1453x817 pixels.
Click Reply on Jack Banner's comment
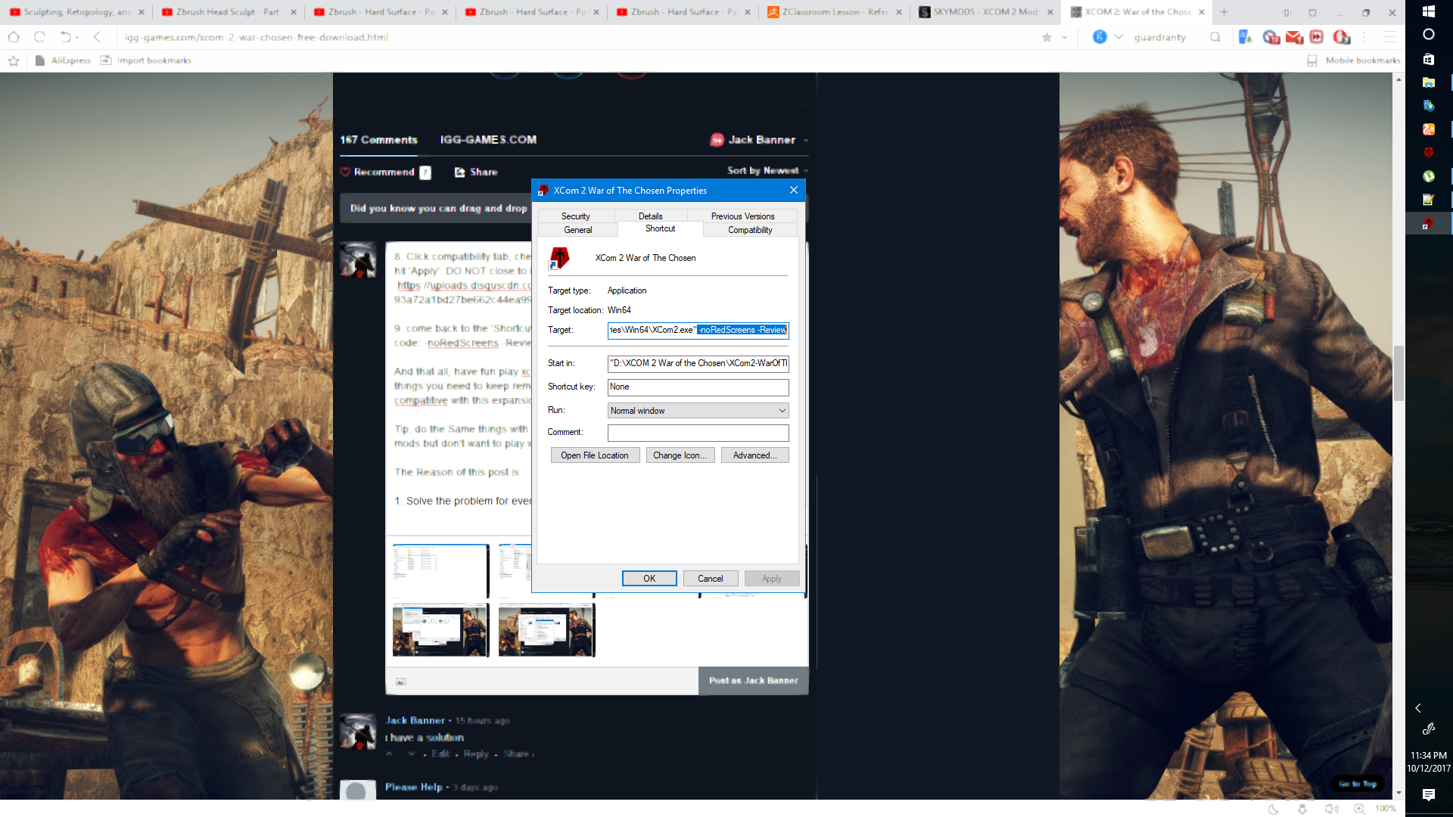(476, 754)
